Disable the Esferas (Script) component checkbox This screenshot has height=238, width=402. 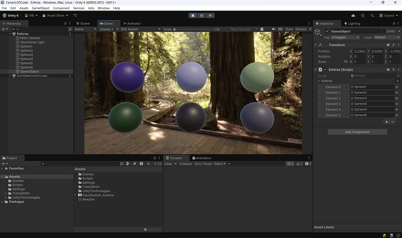point(325,69)
